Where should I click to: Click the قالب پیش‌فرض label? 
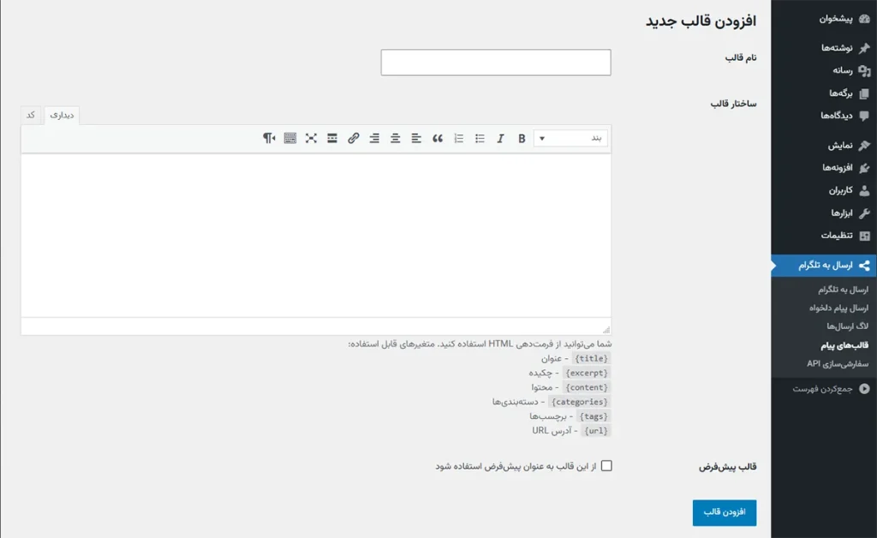click(x=728, y=466)
